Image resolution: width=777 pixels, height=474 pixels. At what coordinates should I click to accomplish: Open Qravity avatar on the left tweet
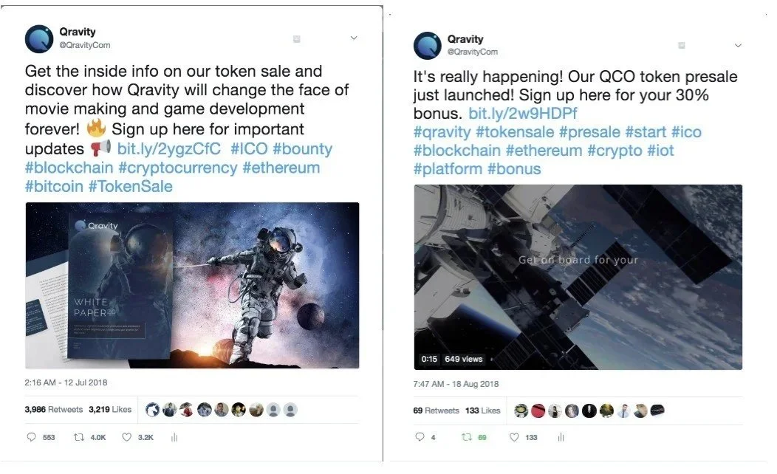point(39,38)
